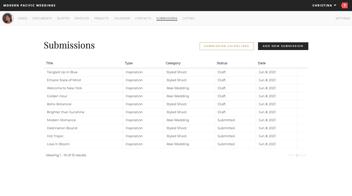
Task: Sort table by the Title column header
Action: pos(50,63)
